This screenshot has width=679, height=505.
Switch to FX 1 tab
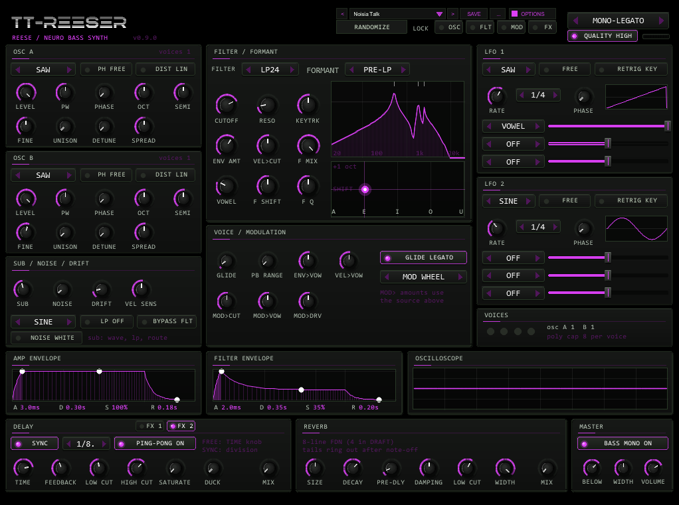coord(150,426)
